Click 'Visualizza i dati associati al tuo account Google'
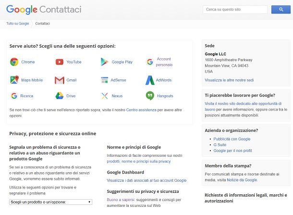The width and height of the screenshot is (293, 215). 146,180
